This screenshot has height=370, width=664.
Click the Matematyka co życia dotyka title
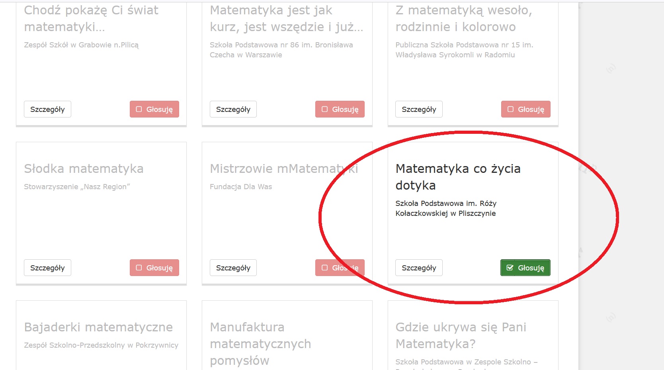[x=458, y=176]
